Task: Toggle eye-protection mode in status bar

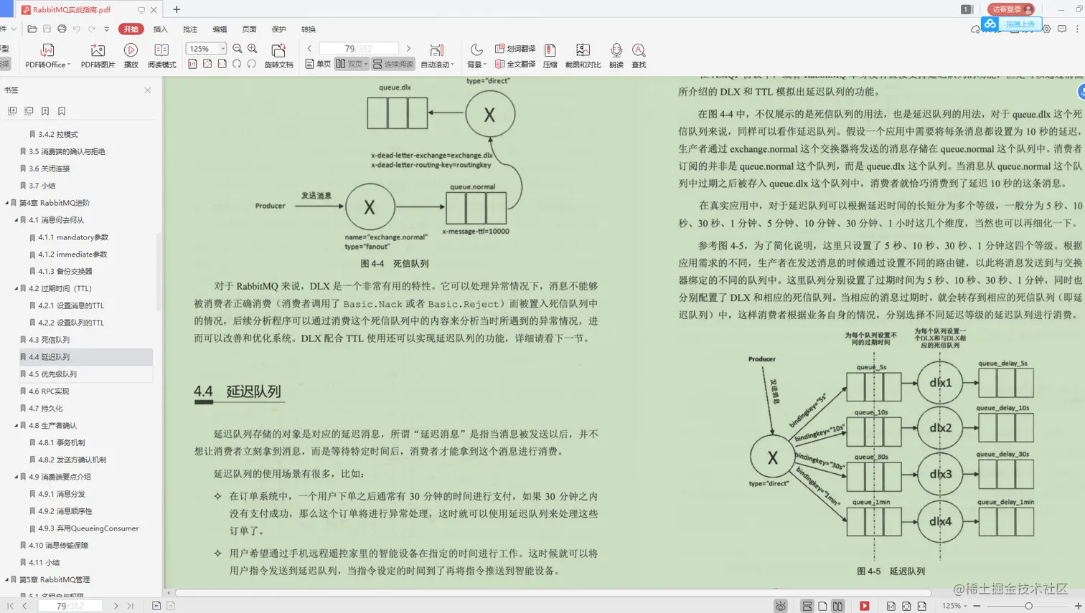Action: point(779,606)
